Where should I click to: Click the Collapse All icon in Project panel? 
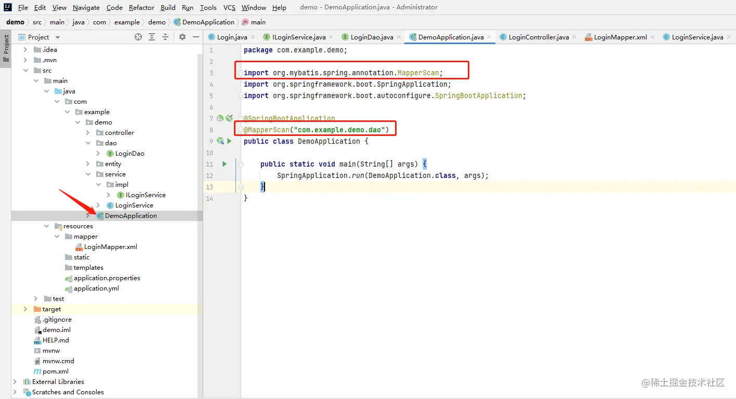165,37
